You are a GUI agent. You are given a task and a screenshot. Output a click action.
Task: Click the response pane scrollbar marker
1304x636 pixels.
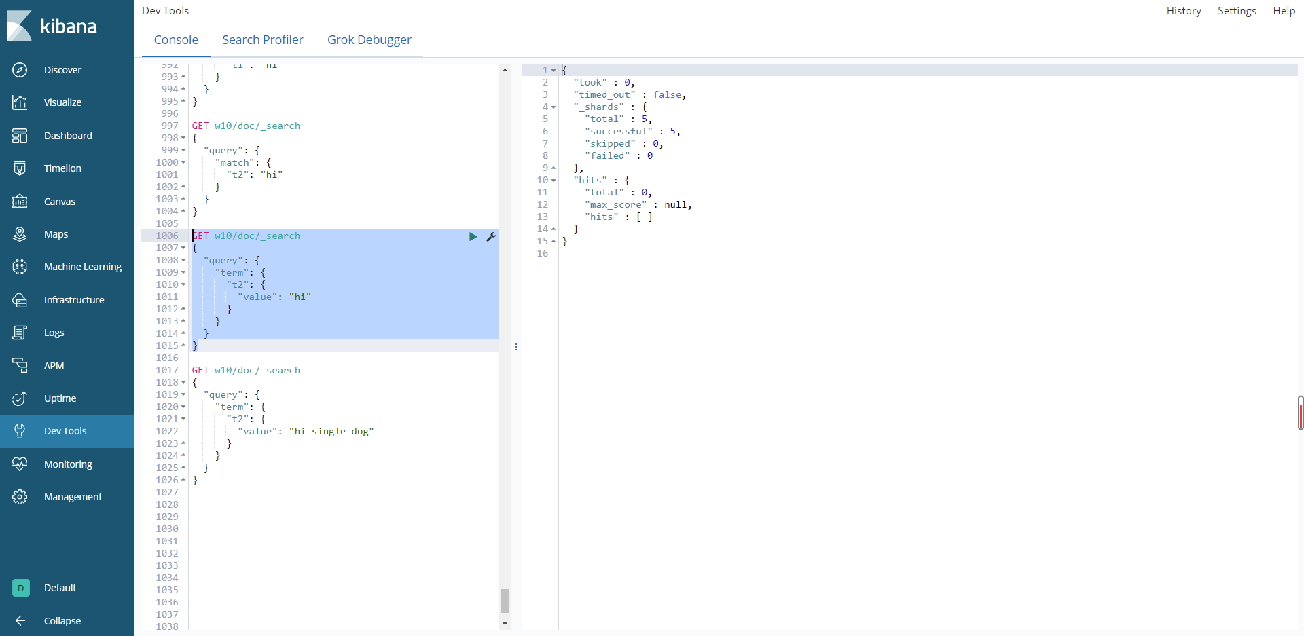point(1301,413)
